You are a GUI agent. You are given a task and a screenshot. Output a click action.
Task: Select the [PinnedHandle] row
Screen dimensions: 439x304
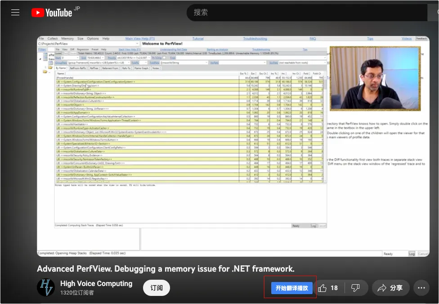tap(190, 77)
